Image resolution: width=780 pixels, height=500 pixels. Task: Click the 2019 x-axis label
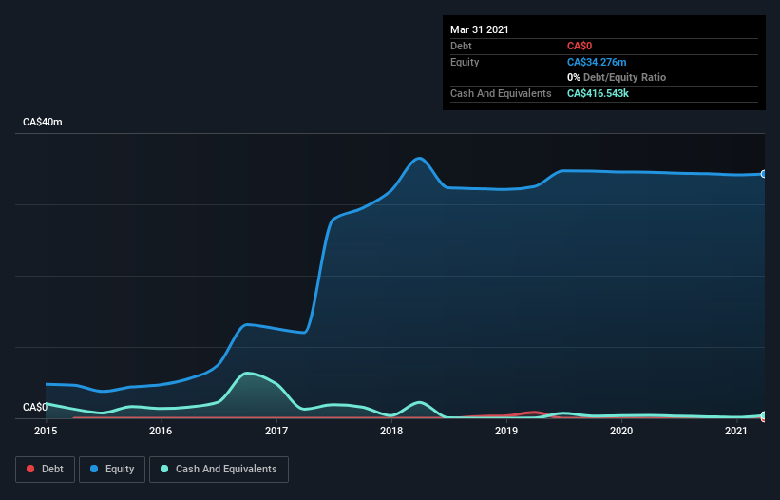pos(506,431)
